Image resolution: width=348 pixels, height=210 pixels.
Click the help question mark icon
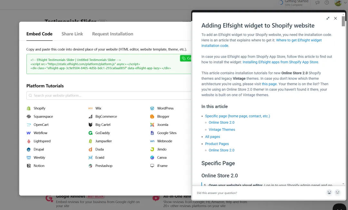pos(327,3)
